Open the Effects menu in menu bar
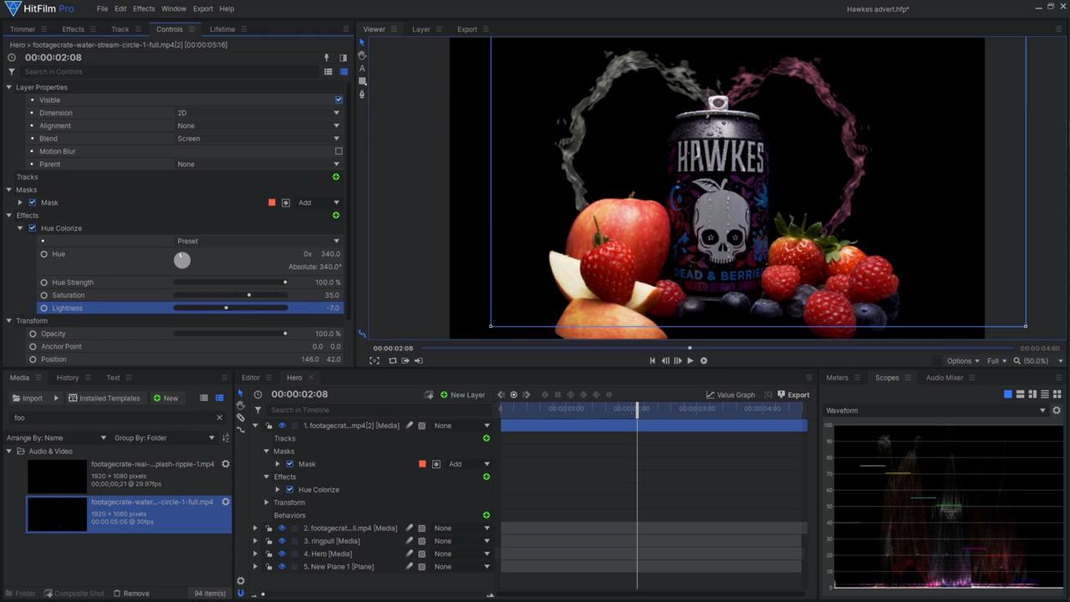 click(144, 8)
